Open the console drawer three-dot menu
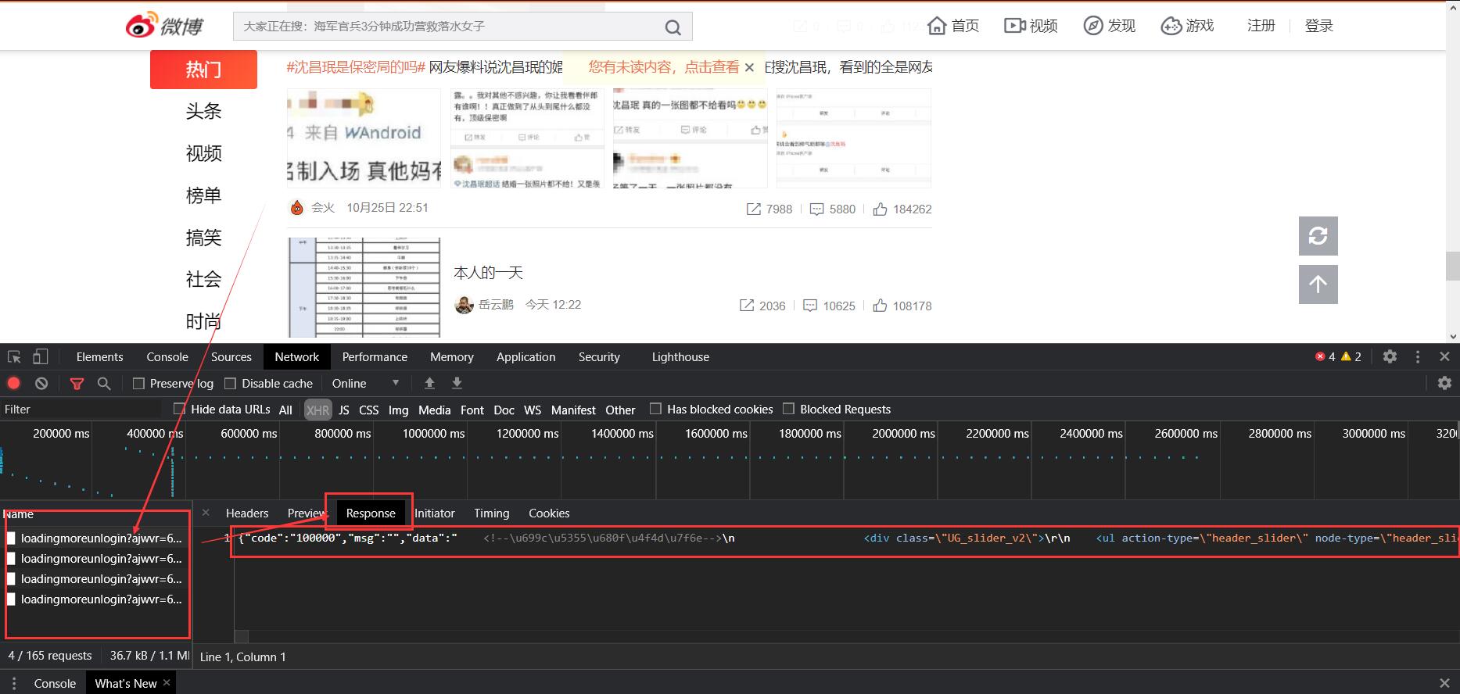Screen dimensions: 1460x694 (x=13, y=683)
